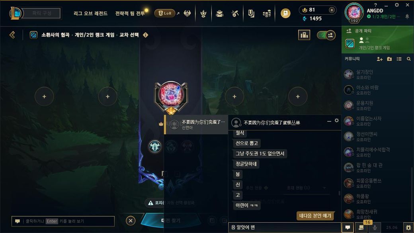414x233 pixels.
Task: Toggle the open party switch
Action: (x=326, y=35)
